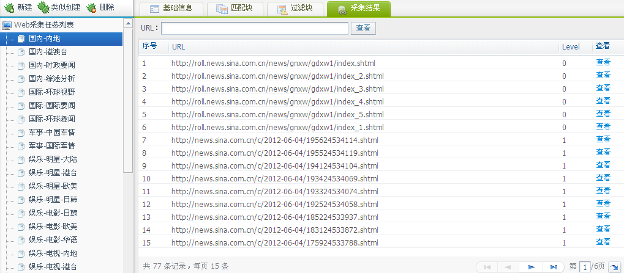Image resolution: width=624 pixels, height=273 pixels.
Task: Go to last page in pager
Action: tap(553, 267)
